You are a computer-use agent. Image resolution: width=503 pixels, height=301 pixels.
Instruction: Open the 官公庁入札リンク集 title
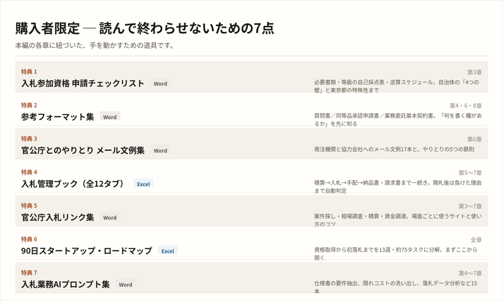pyautogui.click(x=57, y=218)
